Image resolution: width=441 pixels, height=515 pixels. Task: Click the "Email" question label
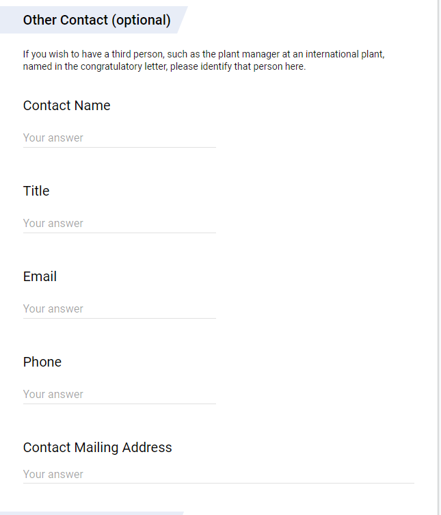coord(40,276)
